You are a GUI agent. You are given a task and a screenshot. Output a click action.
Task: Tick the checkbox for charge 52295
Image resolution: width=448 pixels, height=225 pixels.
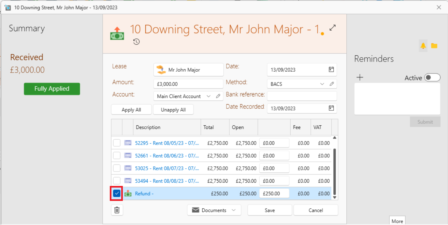click(x=117, y=143)
